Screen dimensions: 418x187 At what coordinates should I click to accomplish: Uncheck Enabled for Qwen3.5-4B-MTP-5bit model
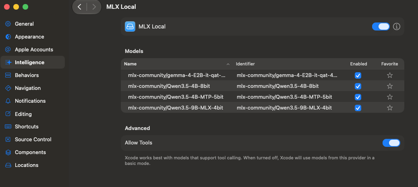[358, 97]
